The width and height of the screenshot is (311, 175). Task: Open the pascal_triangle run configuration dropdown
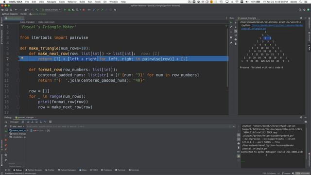[51, 10]
